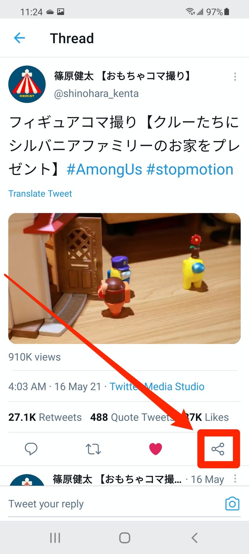Open the overflow menu on the reply tweet
Image resolution: width=249 pixels, height=554 pixels.
coord(235,479)
